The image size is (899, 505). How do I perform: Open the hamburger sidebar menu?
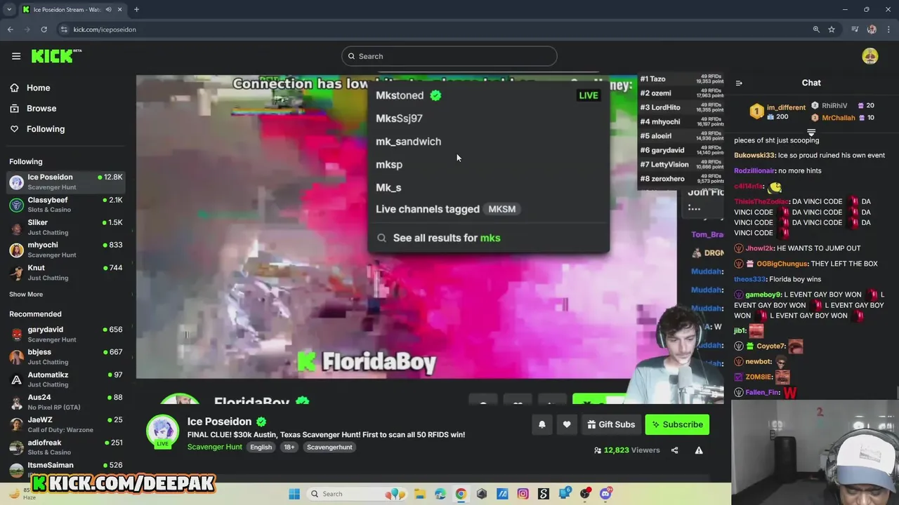[16, 56]
